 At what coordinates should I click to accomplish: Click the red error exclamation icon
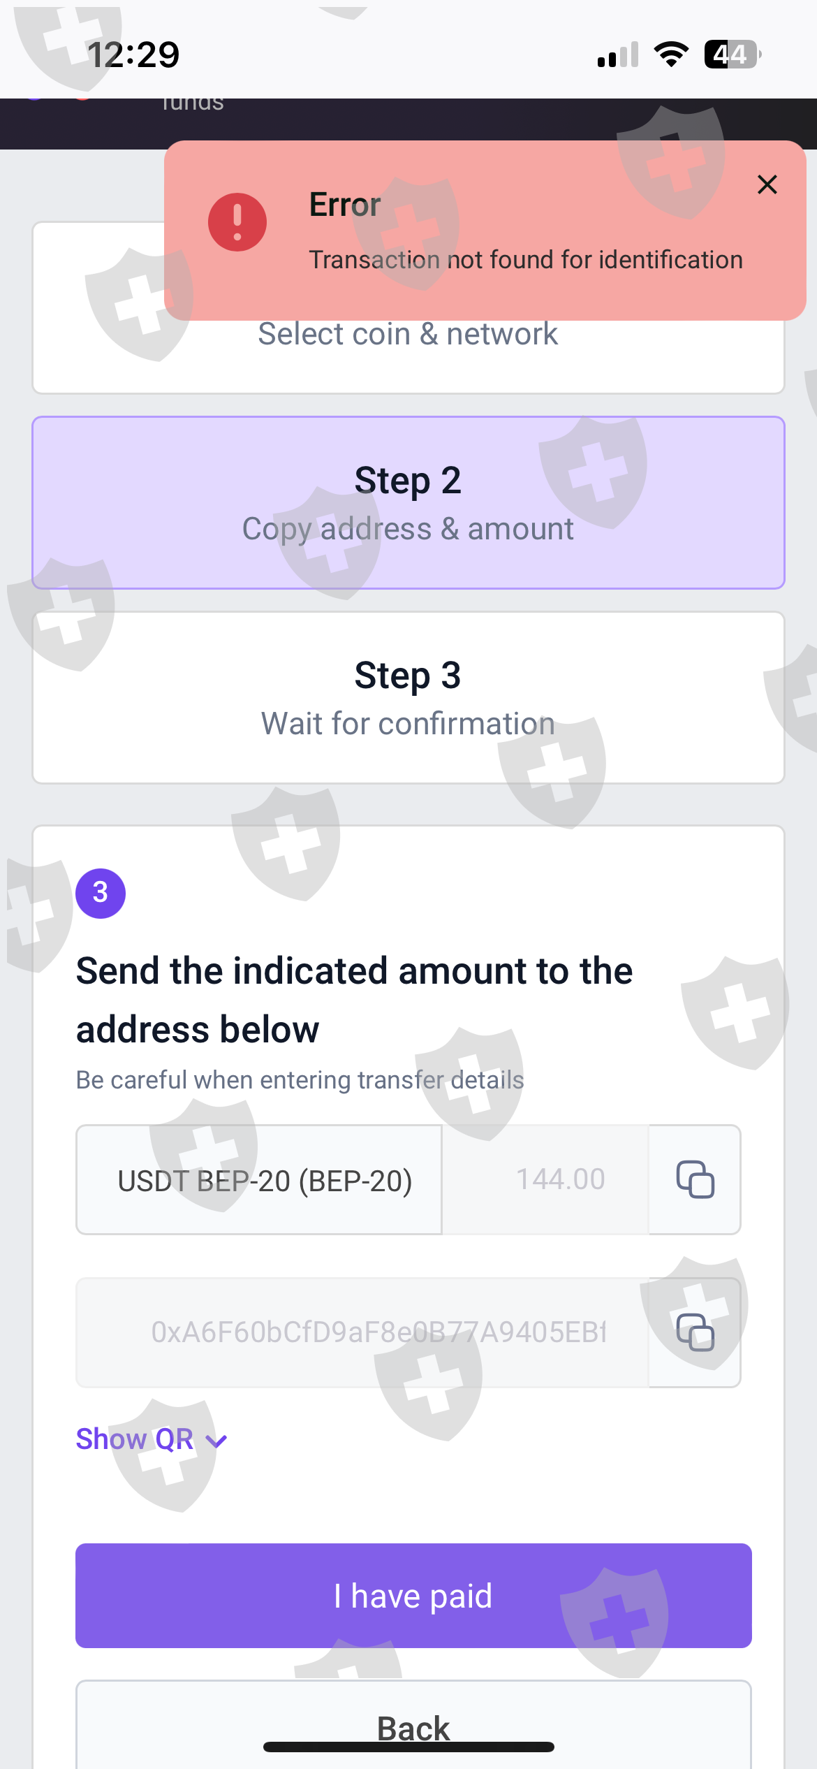(x=237, y=222)
